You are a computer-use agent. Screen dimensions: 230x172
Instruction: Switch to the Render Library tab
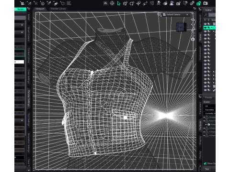[x=58, y=9]
